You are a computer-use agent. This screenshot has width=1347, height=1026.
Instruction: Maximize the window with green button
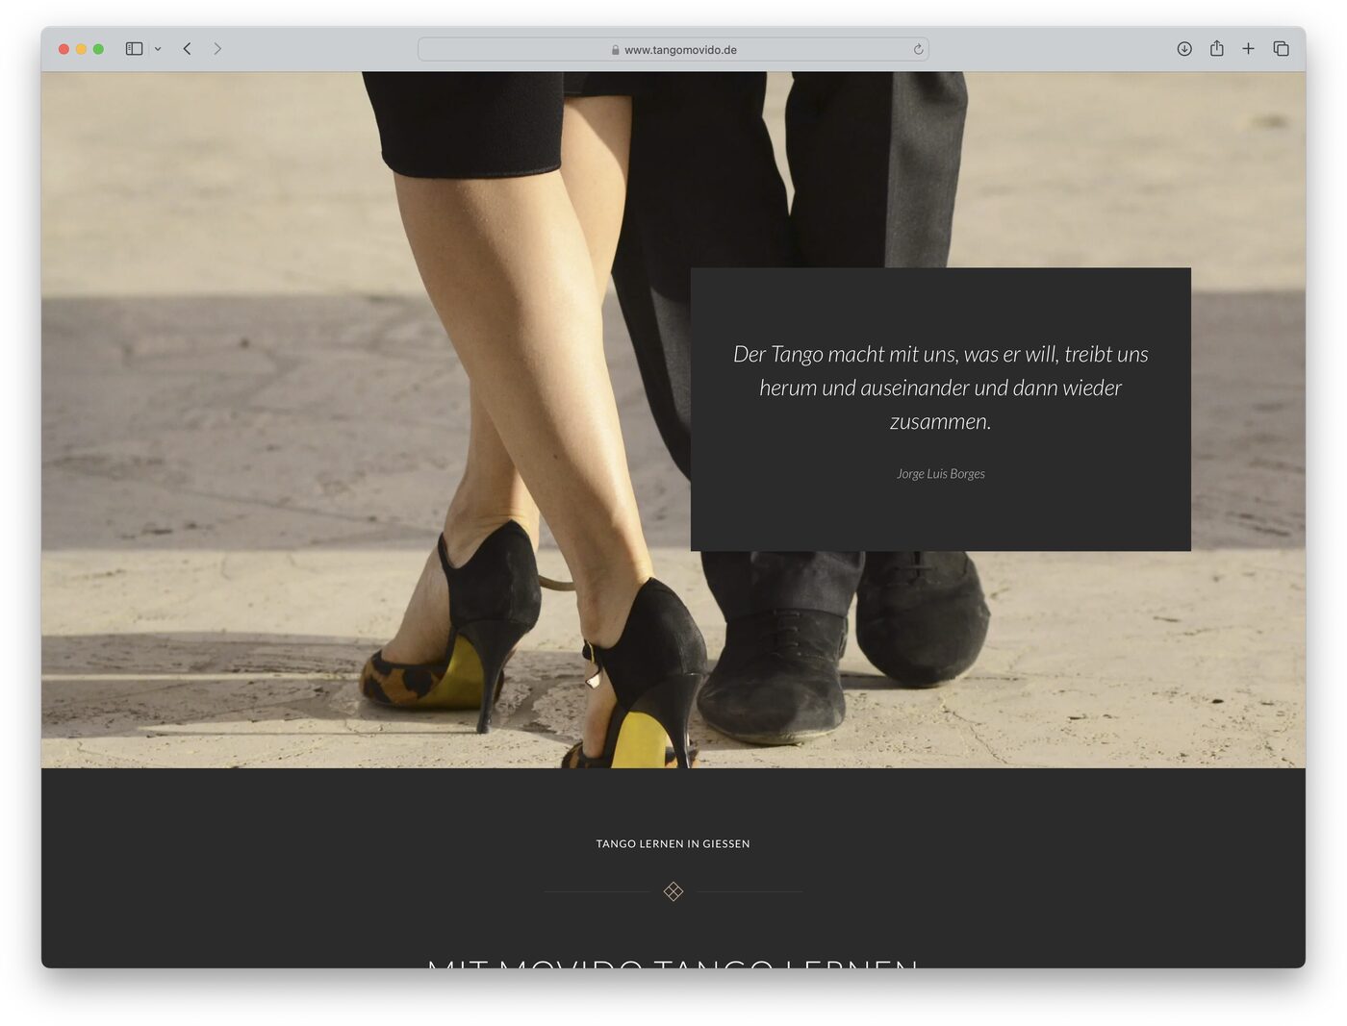point(98,49)
